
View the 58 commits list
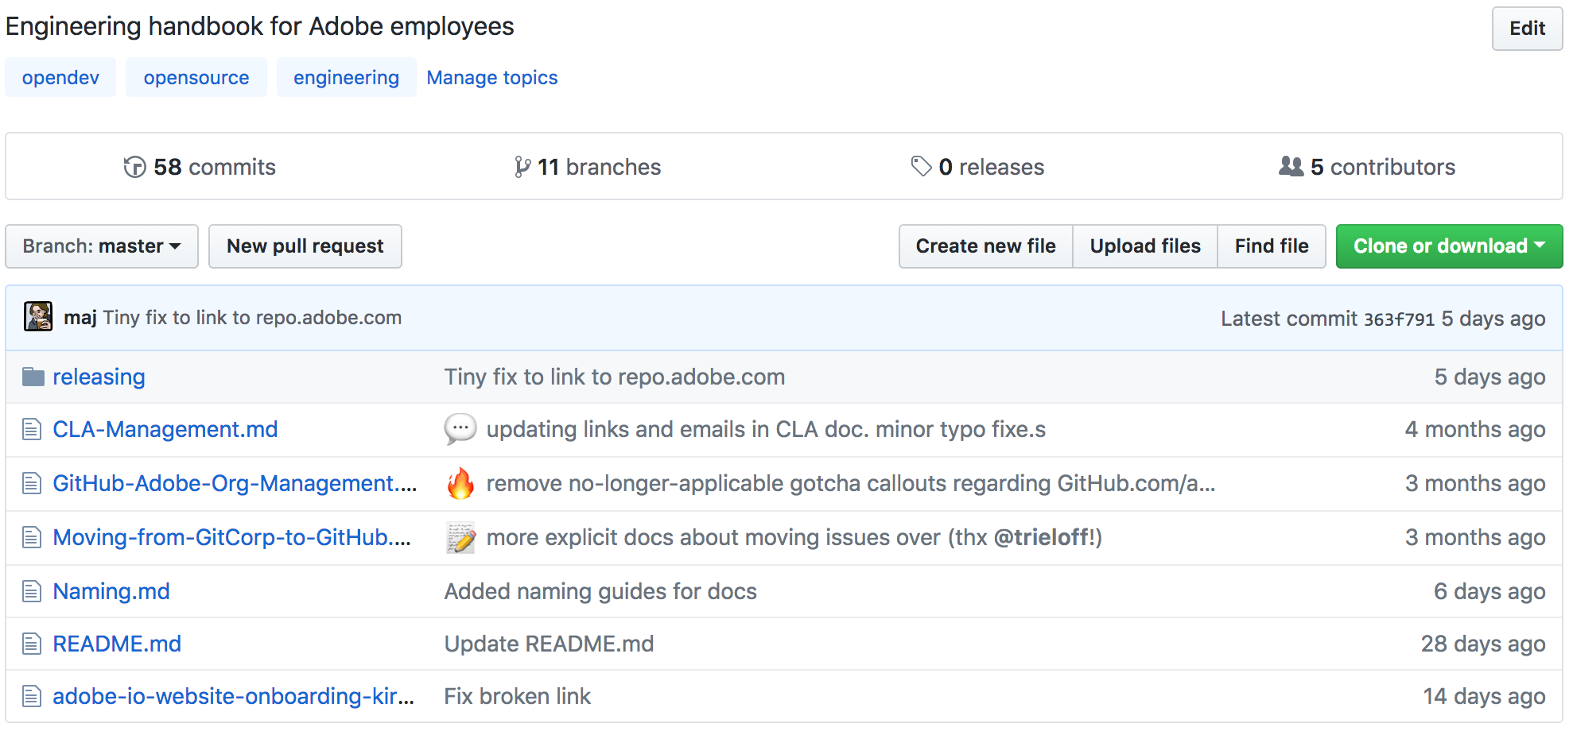200,167
